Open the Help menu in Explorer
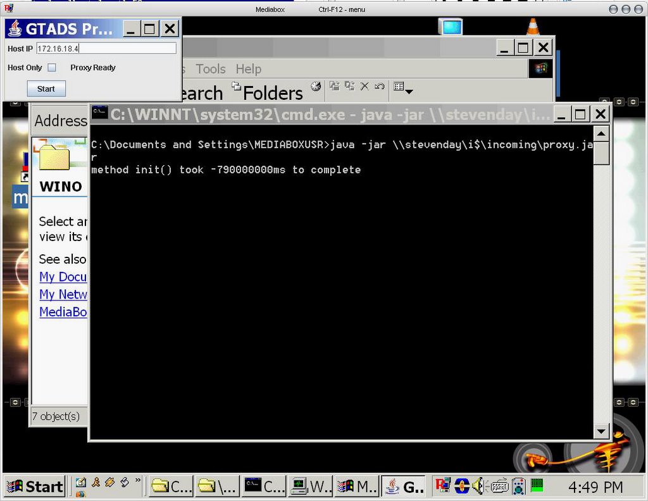This screenshot has width=648, height=501. coord(248,69)
